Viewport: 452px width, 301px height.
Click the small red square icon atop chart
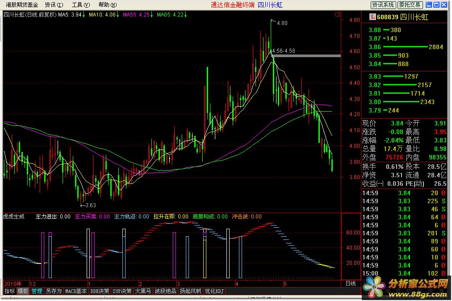(338, 14)
